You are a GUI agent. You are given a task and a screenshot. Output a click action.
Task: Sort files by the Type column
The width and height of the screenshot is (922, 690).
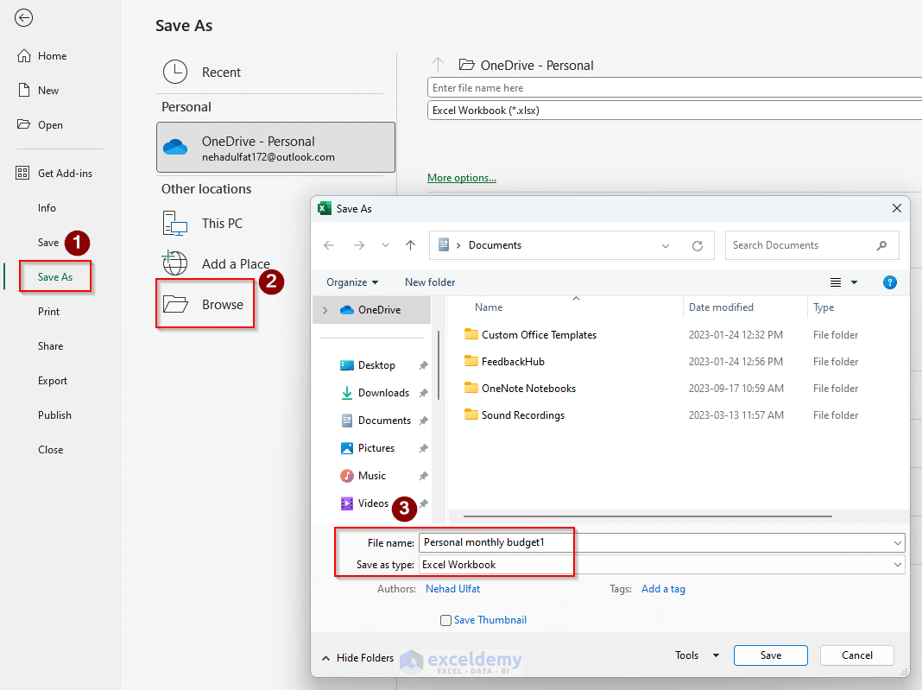point(824,307)
